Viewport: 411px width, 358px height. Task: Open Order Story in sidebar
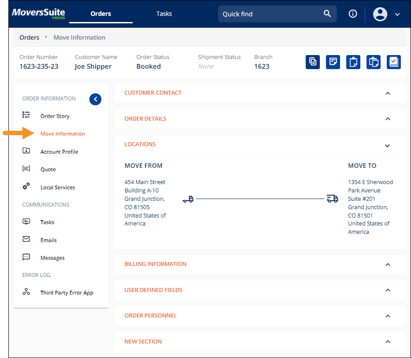55,116
